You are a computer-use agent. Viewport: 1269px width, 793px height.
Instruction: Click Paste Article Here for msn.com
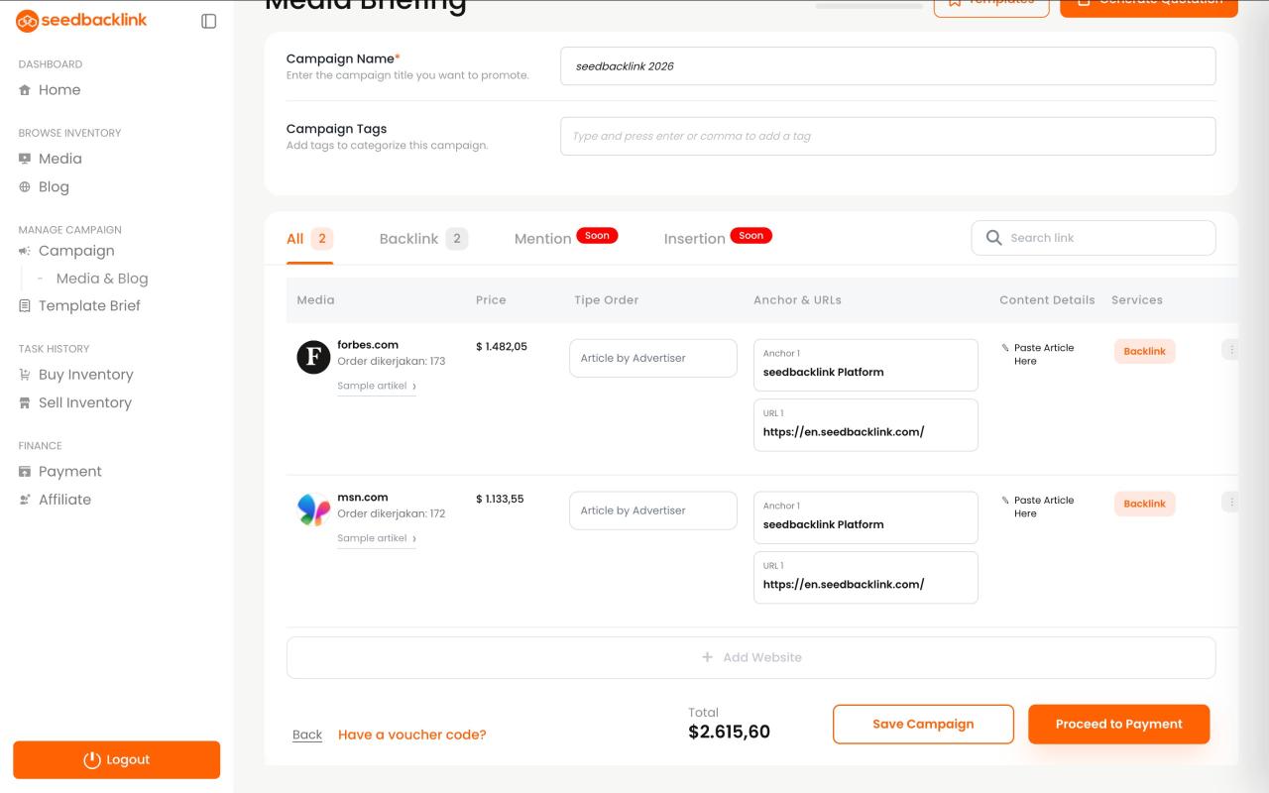(x=1038, y=508)
